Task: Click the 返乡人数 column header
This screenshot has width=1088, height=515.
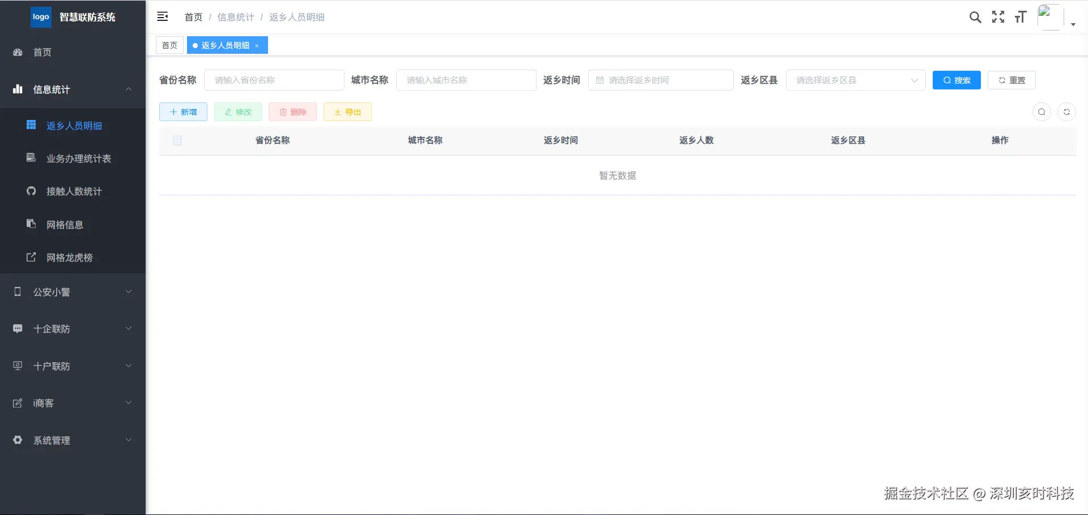Action: tap(696, 140)
